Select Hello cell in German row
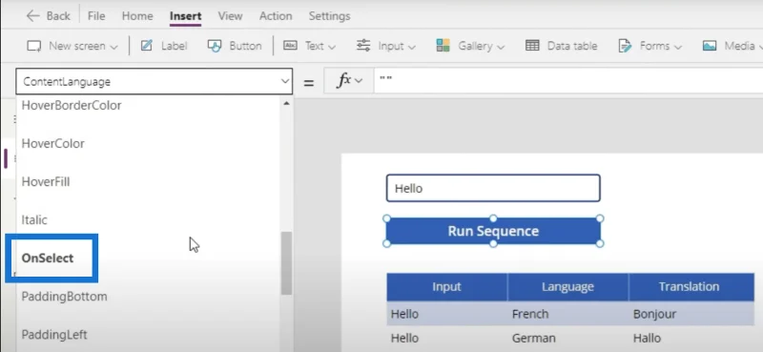 (x=447, y=338)
